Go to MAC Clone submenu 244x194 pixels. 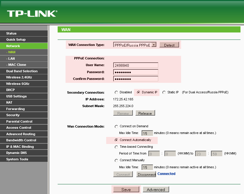point(17,65)
